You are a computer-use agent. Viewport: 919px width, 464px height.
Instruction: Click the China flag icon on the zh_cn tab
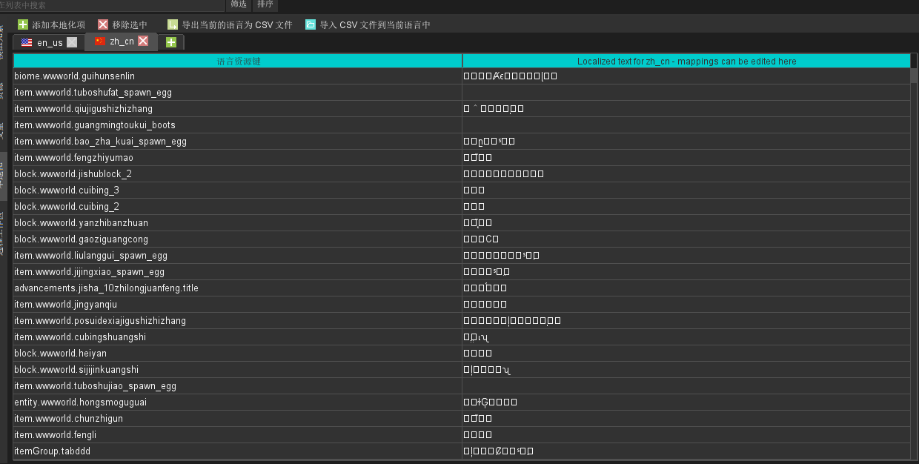(98, 42)
